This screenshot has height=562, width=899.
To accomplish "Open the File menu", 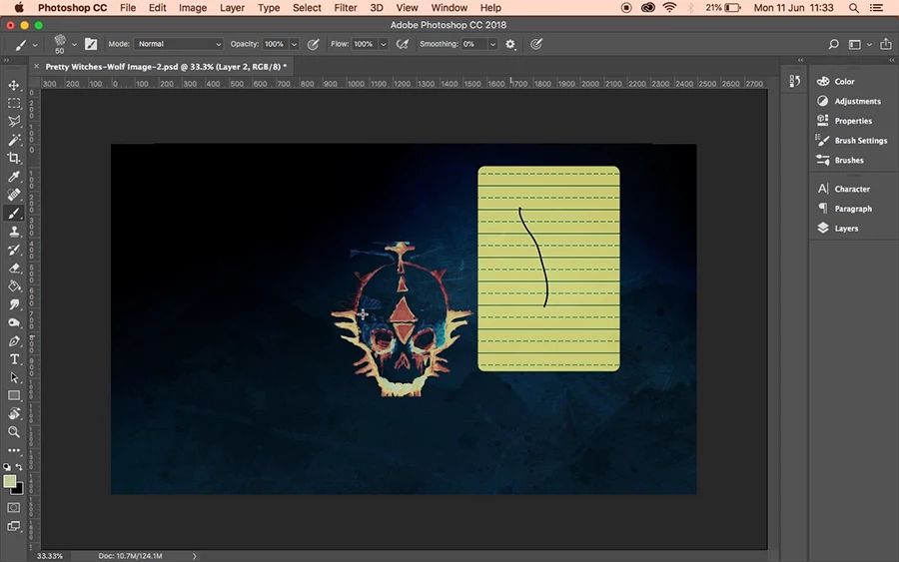I will [x=128, y=7].
